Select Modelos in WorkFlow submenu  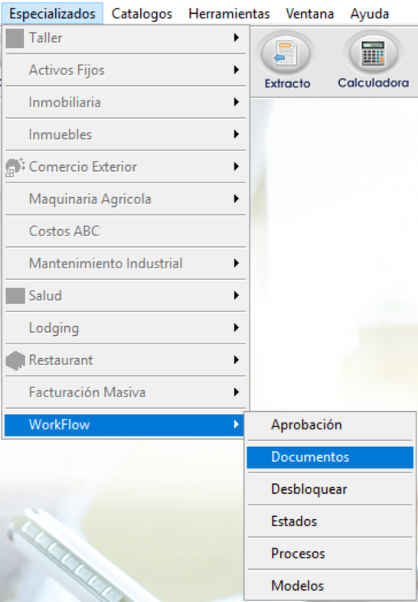[x=330, y=586]
